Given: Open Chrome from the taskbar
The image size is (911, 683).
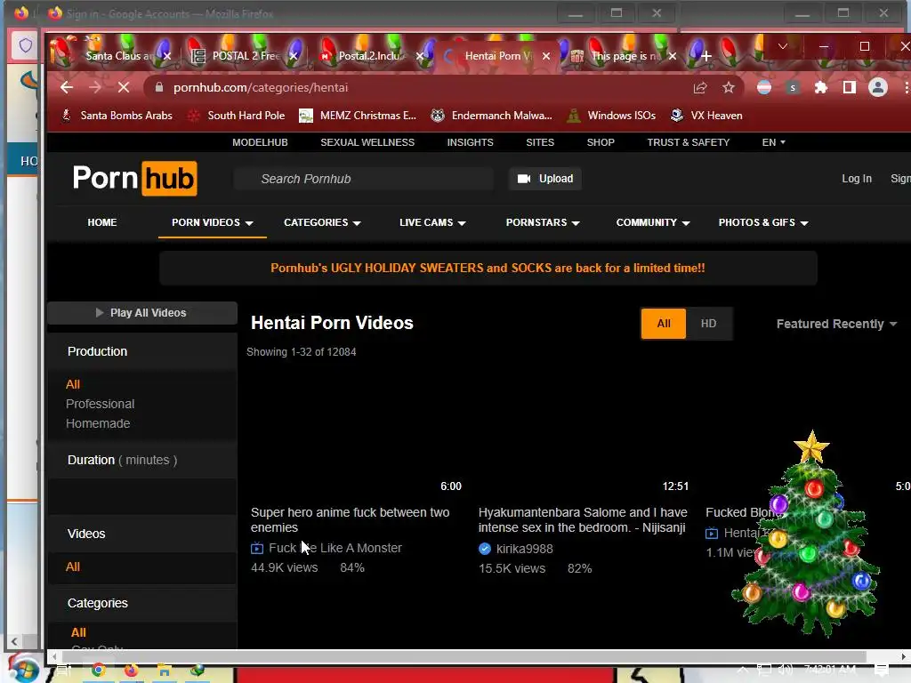Looking at the screenshot, I should pyautogui.click(x=98, y=671).
